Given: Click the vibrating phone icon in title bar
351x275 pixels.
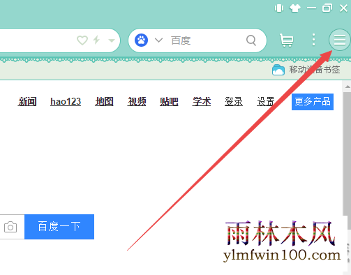Looking at the screenshot, I should pos(278,8).
